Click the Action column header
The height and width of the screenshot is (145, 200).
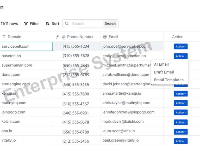[x=178, y=37]
